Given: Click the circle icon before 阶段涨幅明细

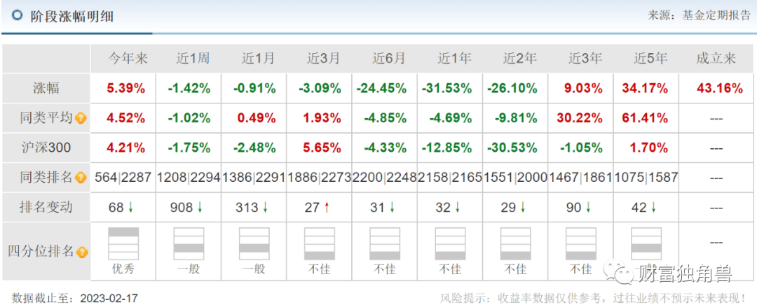Looking at the screenshot, I should click(17, 15).
